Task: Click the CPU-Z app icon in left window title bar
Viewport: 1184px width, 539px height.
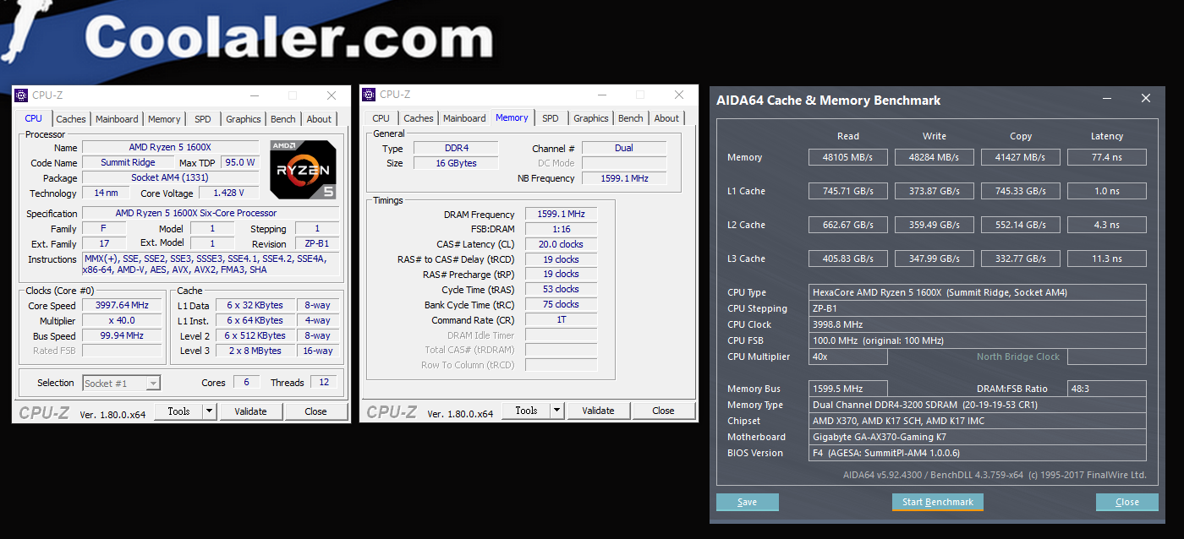Action: (x=22, y=95)
